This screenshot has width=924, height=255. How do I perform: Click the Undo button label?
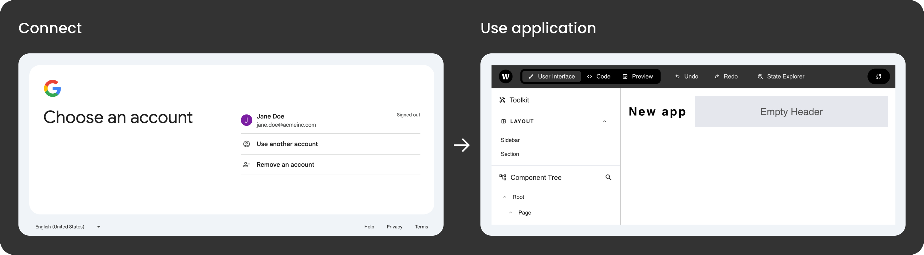[691, 77]
